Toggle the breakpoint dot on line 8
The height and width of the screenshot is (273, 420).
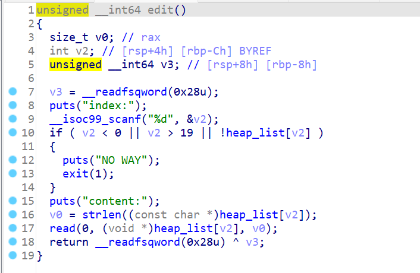point(12,105)
